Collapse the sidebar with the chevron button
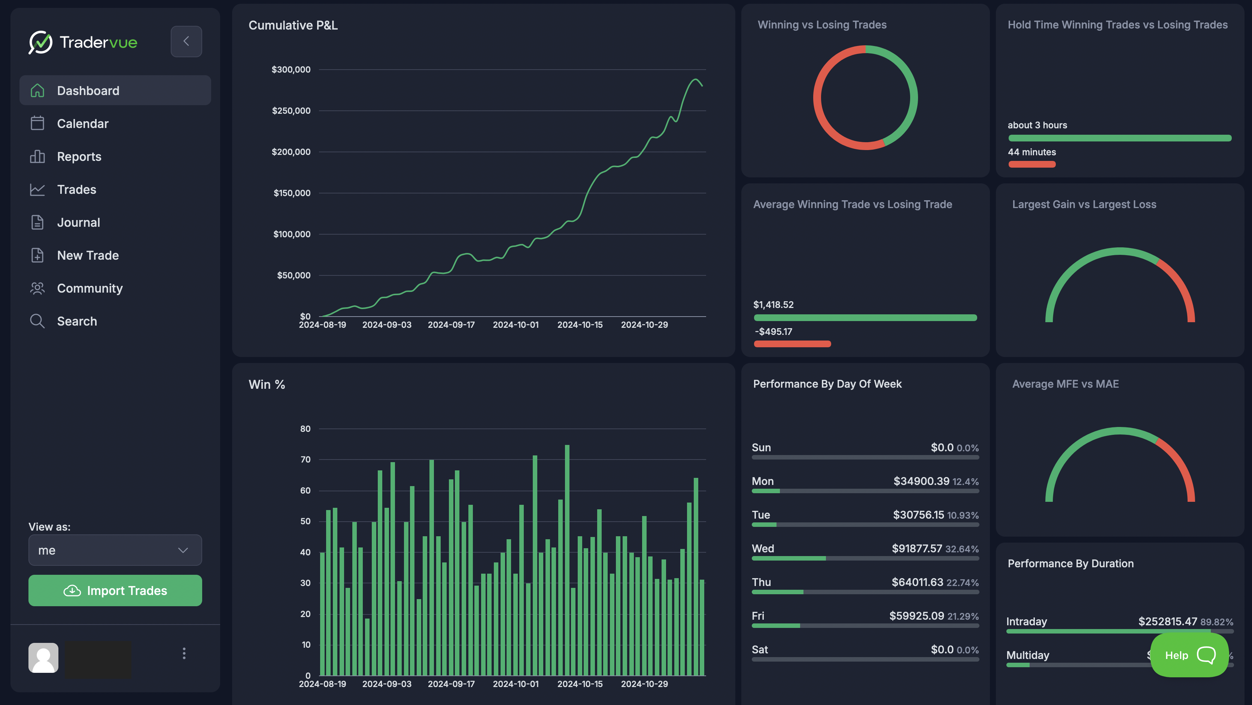Image resolution: width=1252 pixels, height=705 pixels. coord(186,41)
